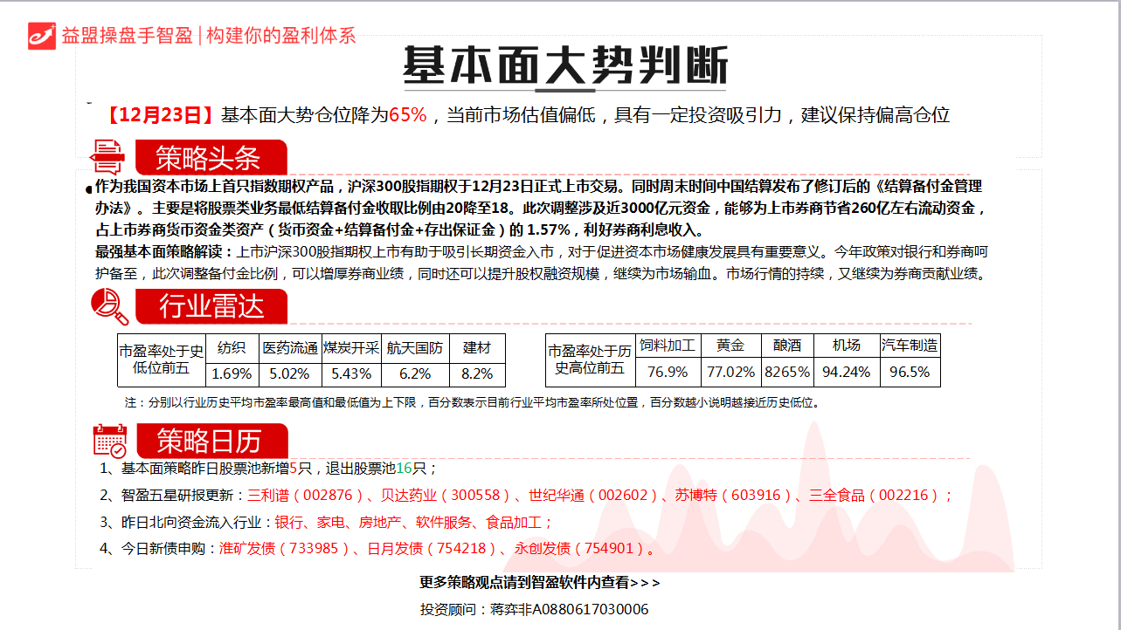Click the 基本面大势判断 main title
This screenshot has height=630, width=1121.
coord(564,65)
